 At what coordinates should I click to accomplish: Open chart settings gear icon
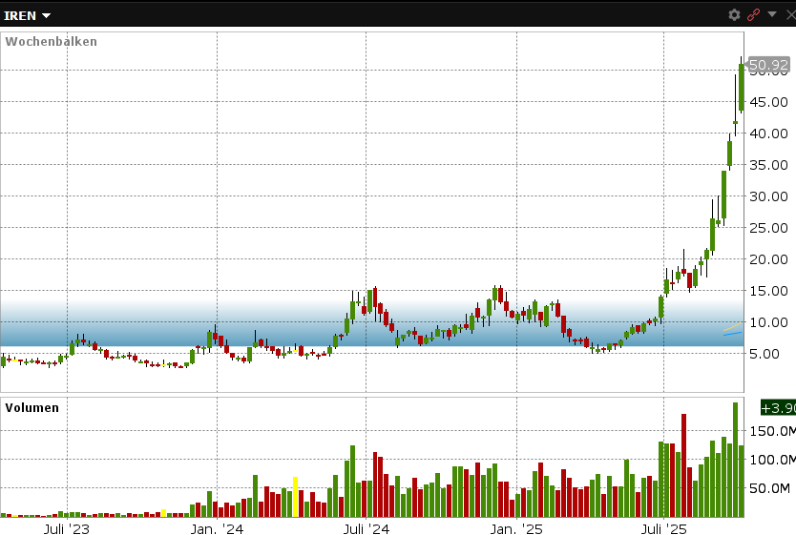tap(734, 15)
